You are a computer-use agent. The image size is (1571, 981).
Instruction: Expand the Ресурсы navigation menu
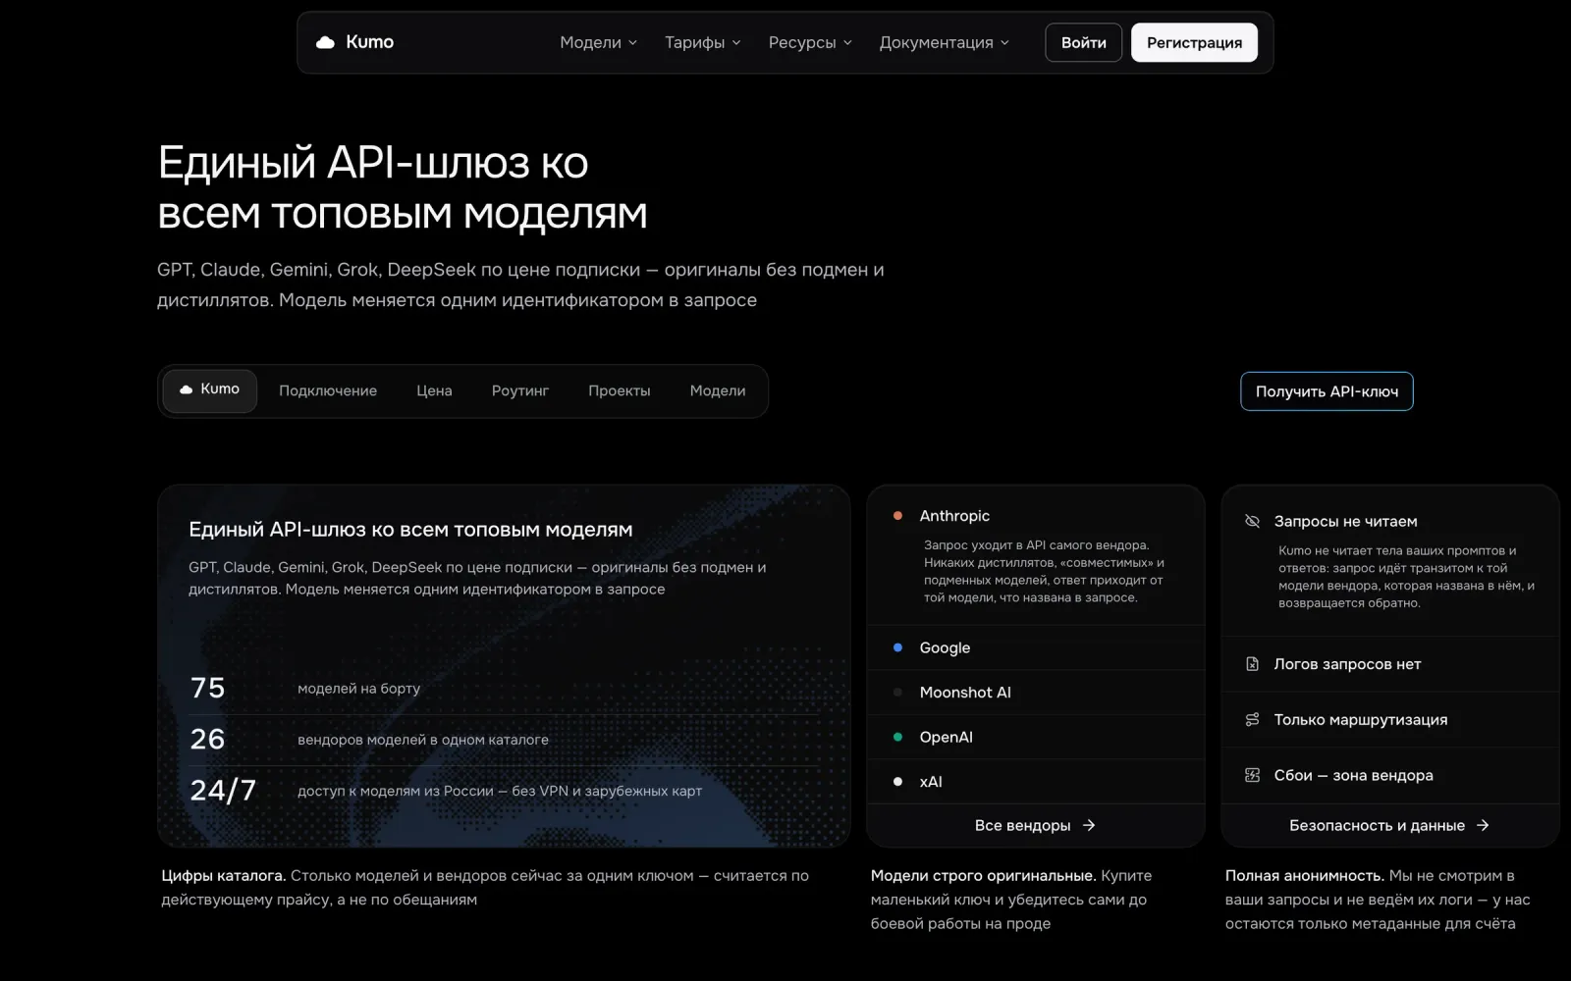[810, 42]
